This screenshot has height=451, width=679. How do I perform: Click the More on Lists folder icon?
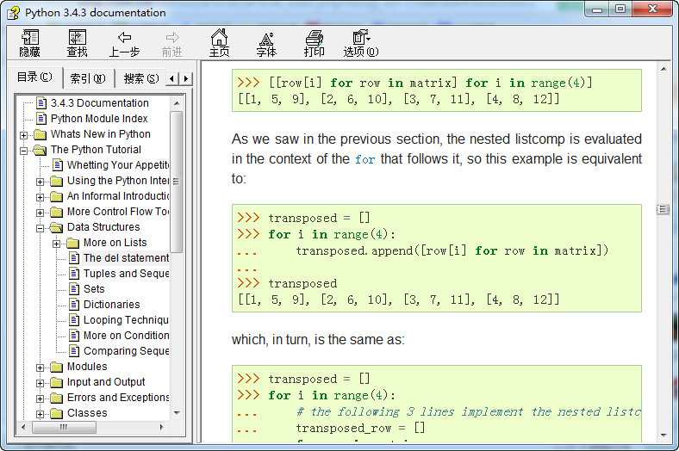[x=72, y=243]
